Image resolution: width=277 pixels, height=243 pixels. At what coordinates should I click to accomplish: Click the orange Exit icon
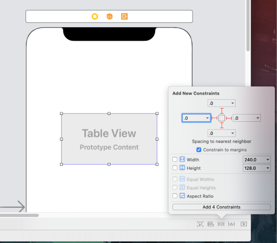(x=124, y=17)
